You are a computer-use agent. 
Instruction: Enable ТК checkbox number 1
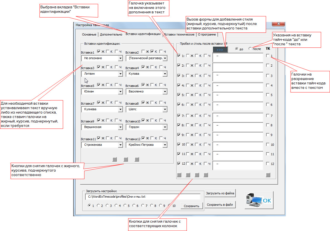268,56
